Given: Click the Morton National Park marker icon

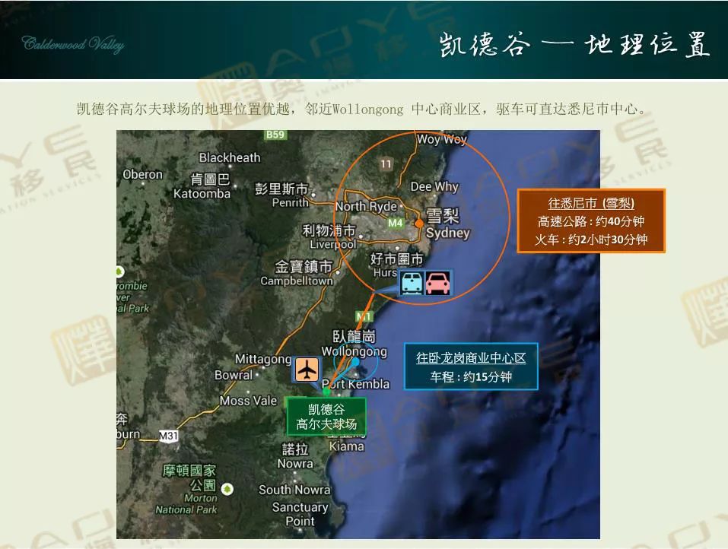Looking at the screenshot, I should click(x=227, y=489).
